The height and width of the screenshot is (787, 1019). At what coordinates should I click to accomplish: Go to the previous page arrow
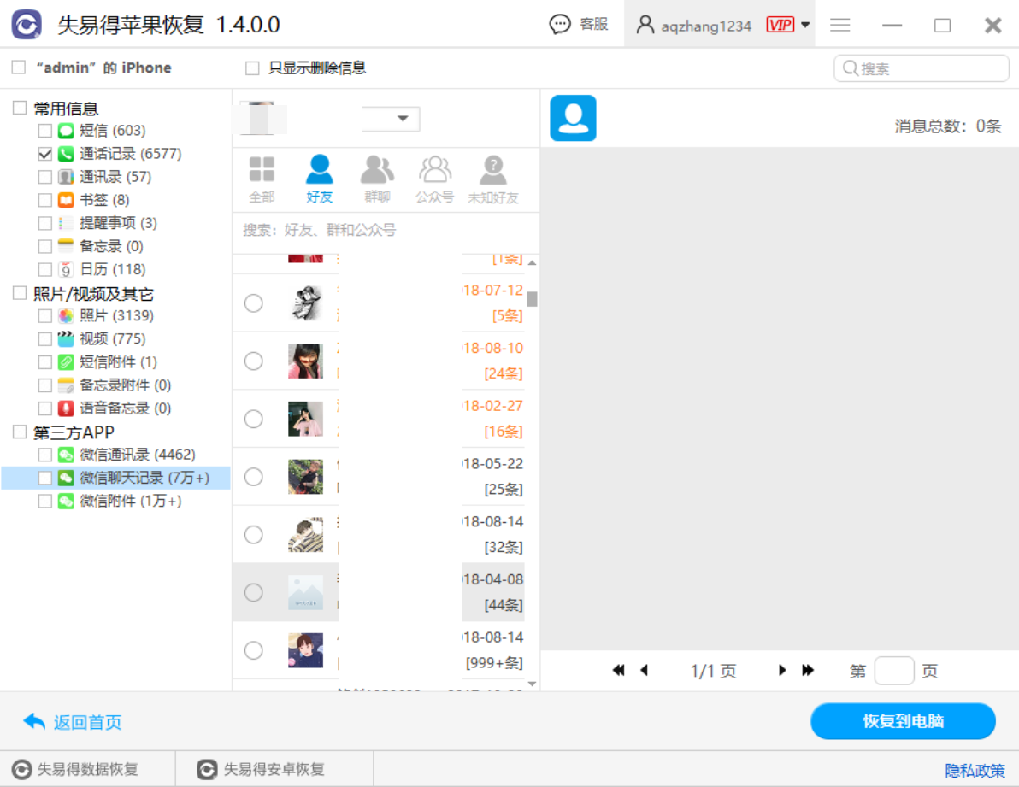point(644,670)
